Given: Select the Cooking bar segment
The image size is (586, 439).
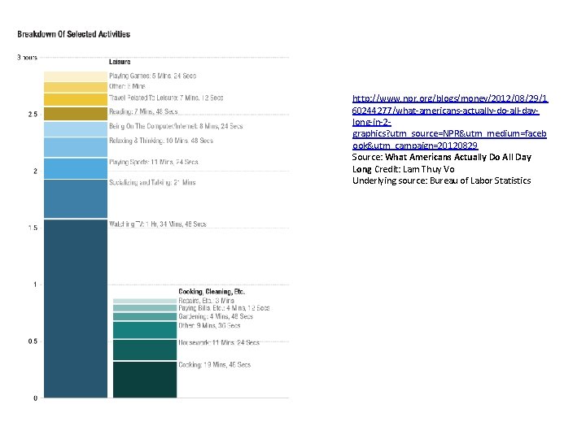Looking at the screenshot, I should 145,380.
